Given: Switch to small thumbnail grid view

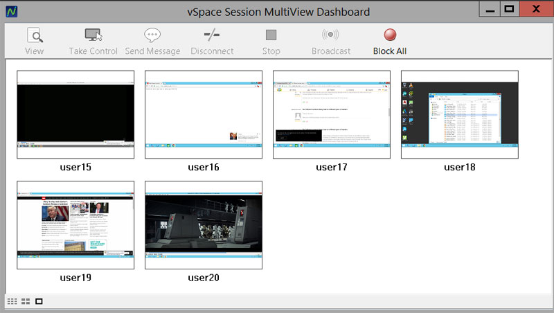Looking at the screenshot, I should click(12, 301).
